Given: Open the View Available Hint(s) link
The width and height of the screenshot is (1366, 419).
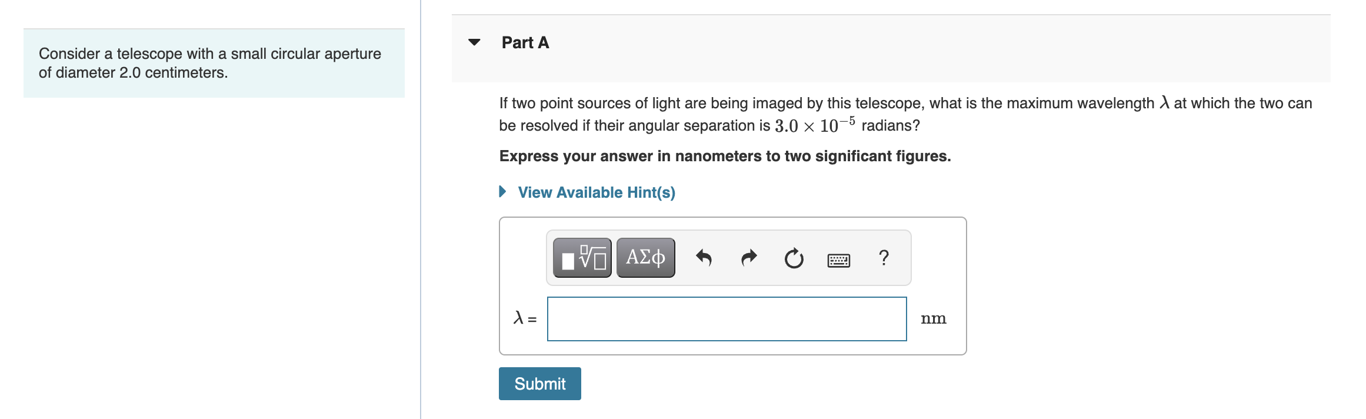Looking at the screenshot, I should coord(596,192).
